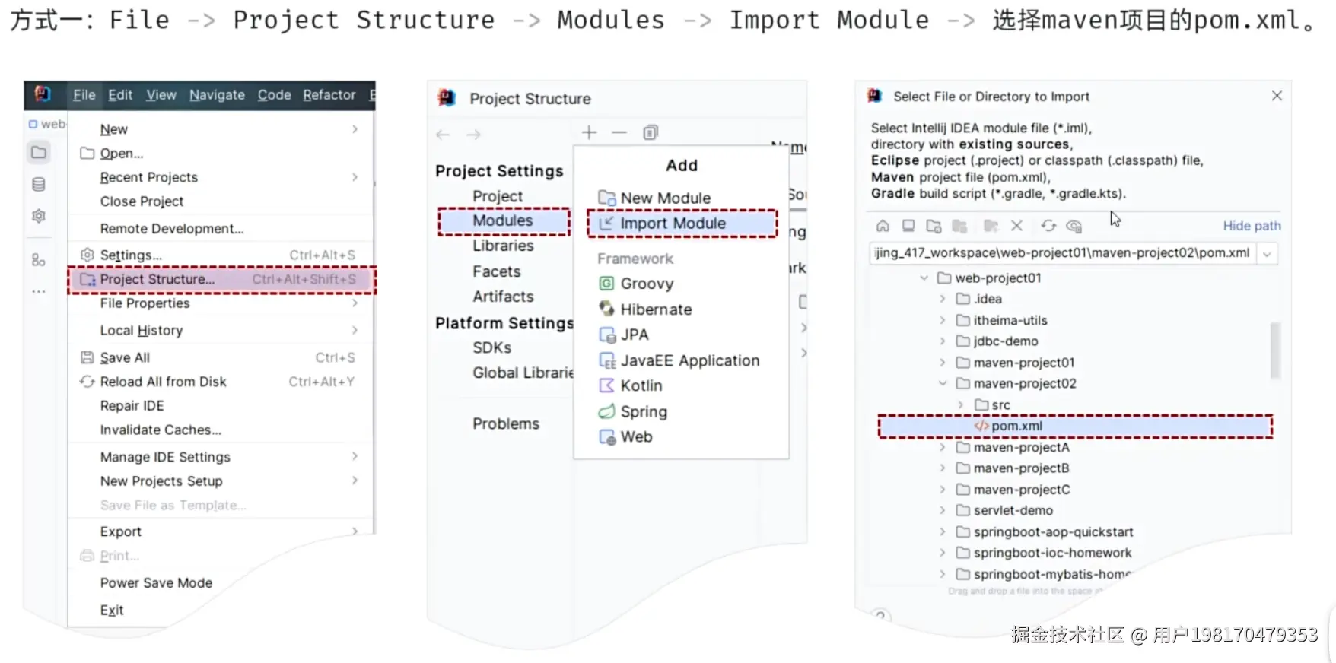Select Modules under Project Settings

tap(504, 220)
